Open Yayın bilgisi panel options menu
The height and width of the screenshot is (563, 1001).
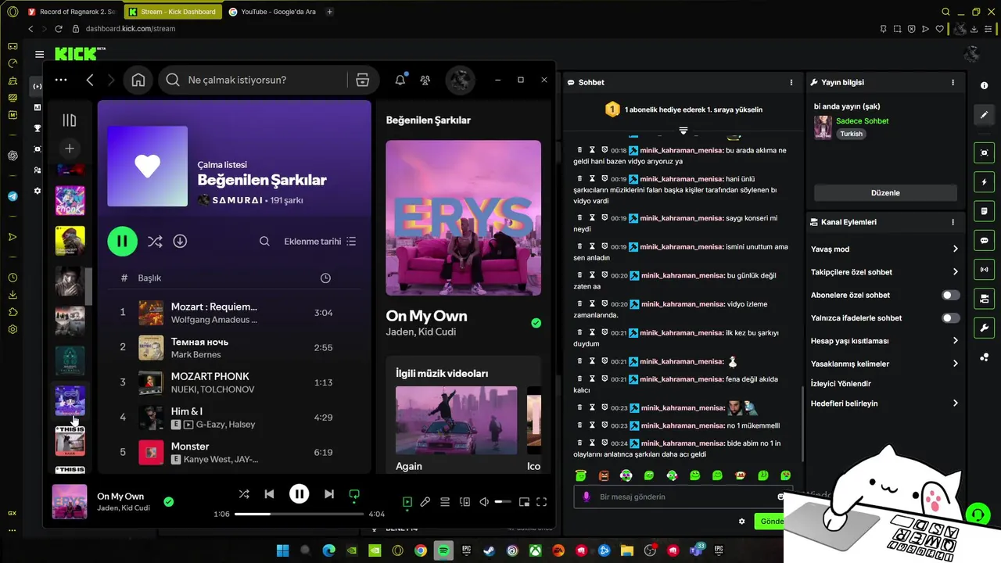(x=953, y=82)
